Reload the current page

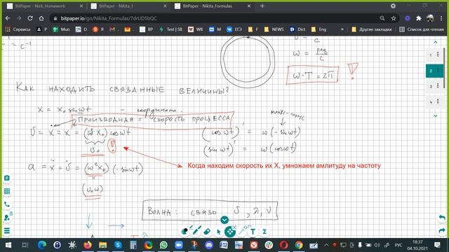[30, 18]
